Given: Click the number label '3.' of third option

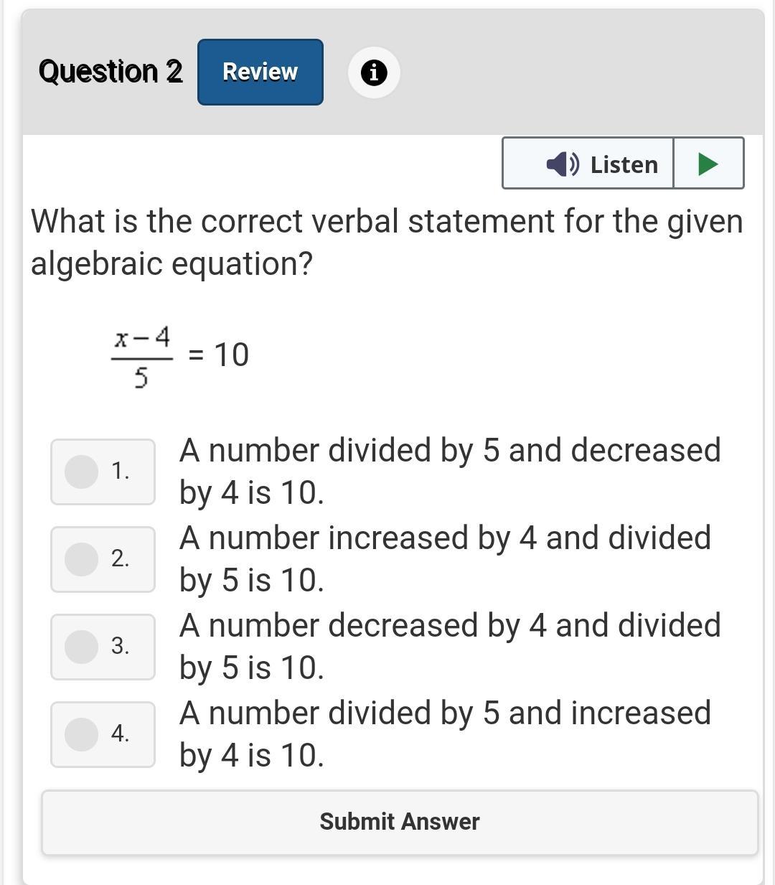Looking at the screenshot, I should pos(121,646).
